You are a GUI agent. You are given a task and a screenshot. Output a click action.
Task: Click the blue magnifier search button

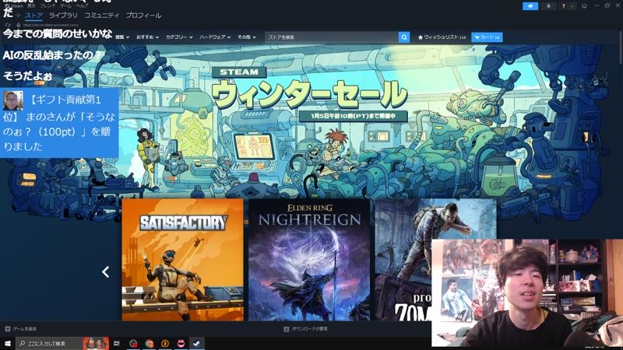coord(404,37)
